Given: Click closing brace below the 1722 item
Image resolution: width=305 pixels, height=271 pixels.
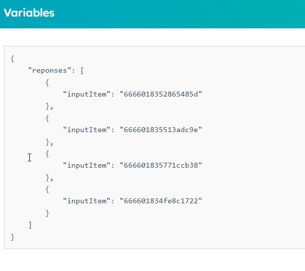Looking at the screenshot, I should (x=47, y=213).
